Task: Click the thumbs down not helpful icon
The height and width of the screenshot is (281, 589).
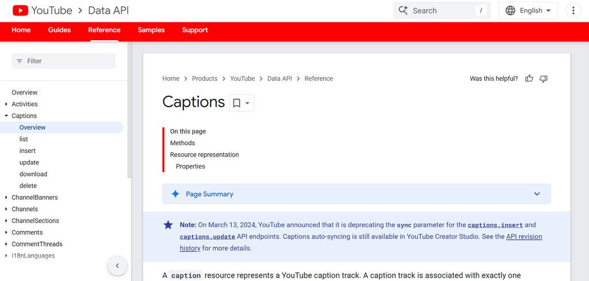Action: (544, 79)
